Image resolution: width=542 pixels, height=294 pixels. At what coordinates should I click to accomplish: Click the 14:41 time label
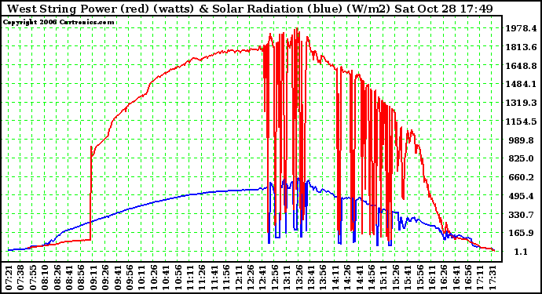(360, 278)
